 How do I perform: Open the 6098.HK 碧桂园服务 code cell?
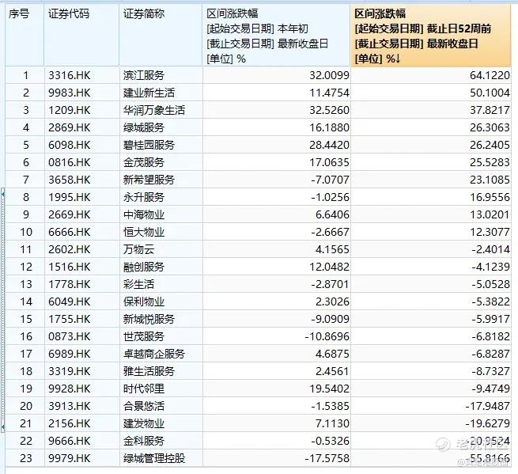(81, 145)
